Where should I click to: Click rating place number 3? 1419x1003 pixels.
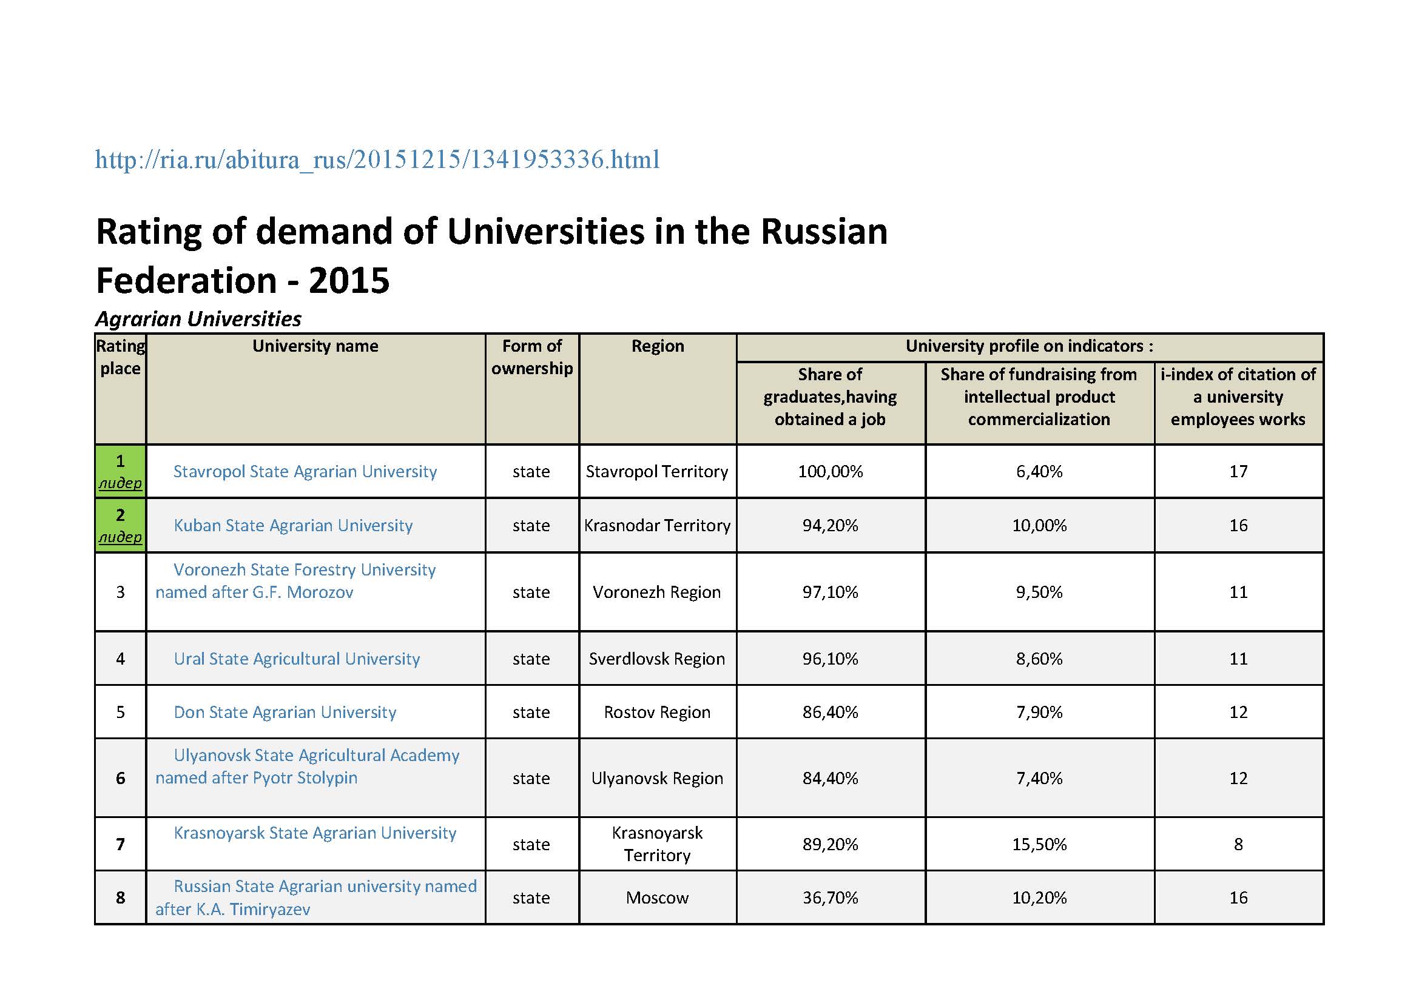pyautogui.click(x=121, y=592)
